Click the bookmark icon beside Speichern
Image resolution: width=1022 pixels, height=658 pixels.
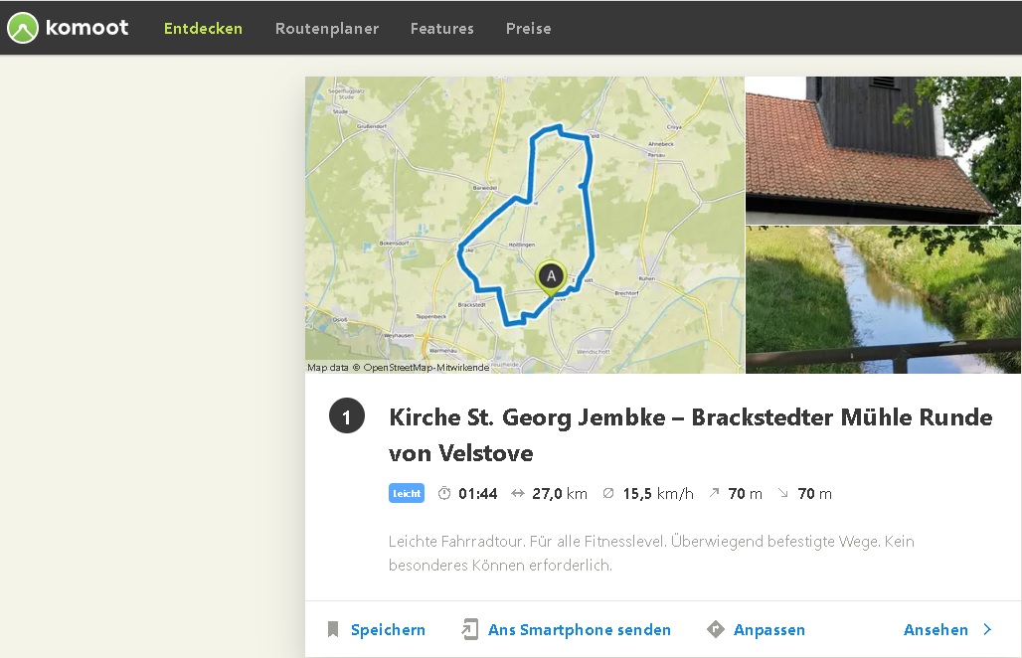pyautogui.click(x=333, y=629)
